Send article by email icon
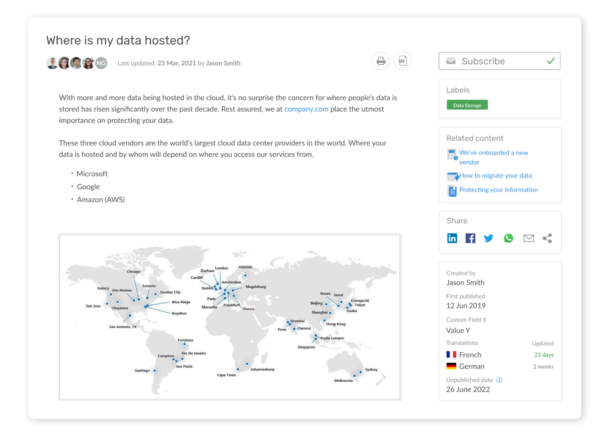This screenshot has height=436, width=610. pos(529,238)
